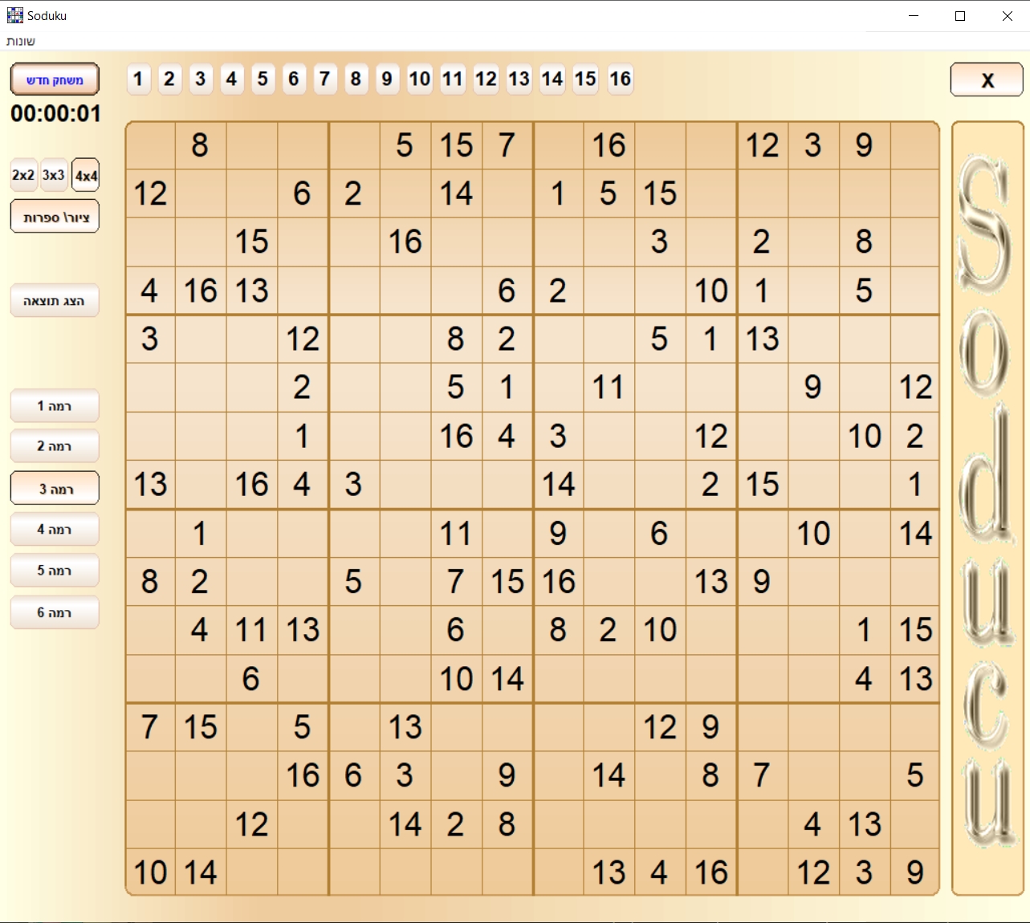1030x923 pixels.
Task: Click the הצג תוצאה show result button
Action: tap(55, 300)
